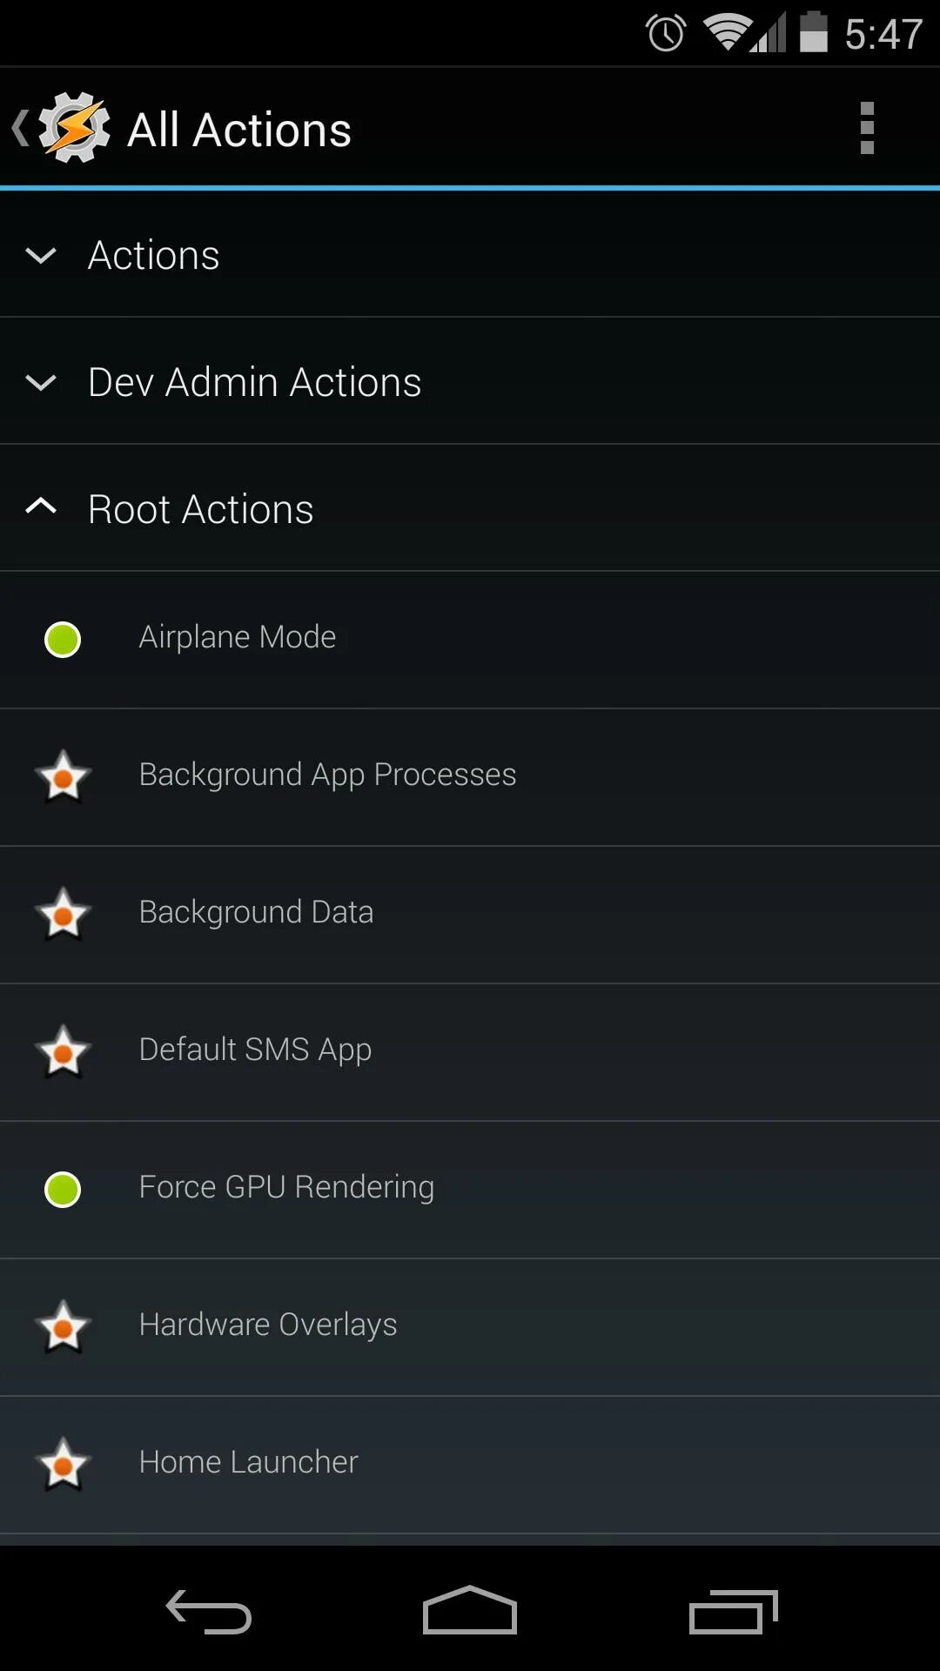Open the Default SMS App action
This screenshot has height=1671, width=940.
[x=255, y=1050]
